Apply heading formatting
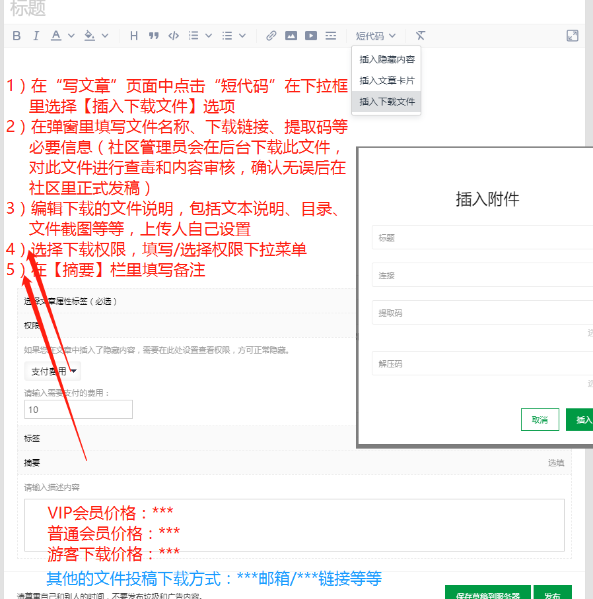Screen dimensions: 593x599 133,36
